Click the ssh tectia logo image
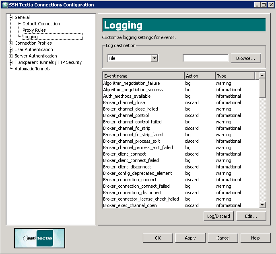Screen dimensions: 276x254 click(x=39, y=238)
